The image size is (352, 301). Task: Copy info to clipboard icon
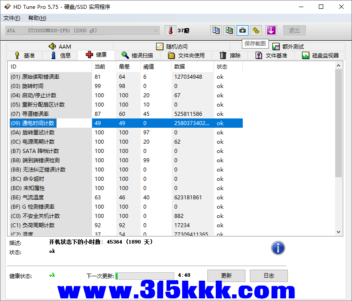coord(216,30)
